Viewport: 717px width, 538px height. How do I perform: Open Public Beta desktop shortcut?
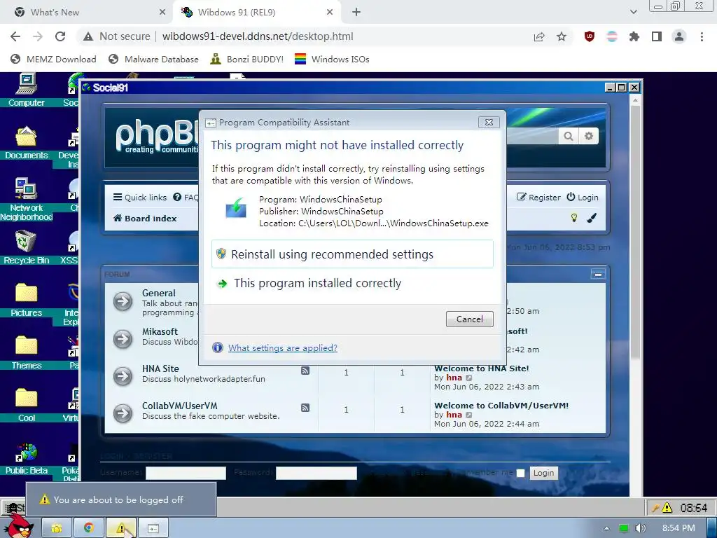coord(27,458)
